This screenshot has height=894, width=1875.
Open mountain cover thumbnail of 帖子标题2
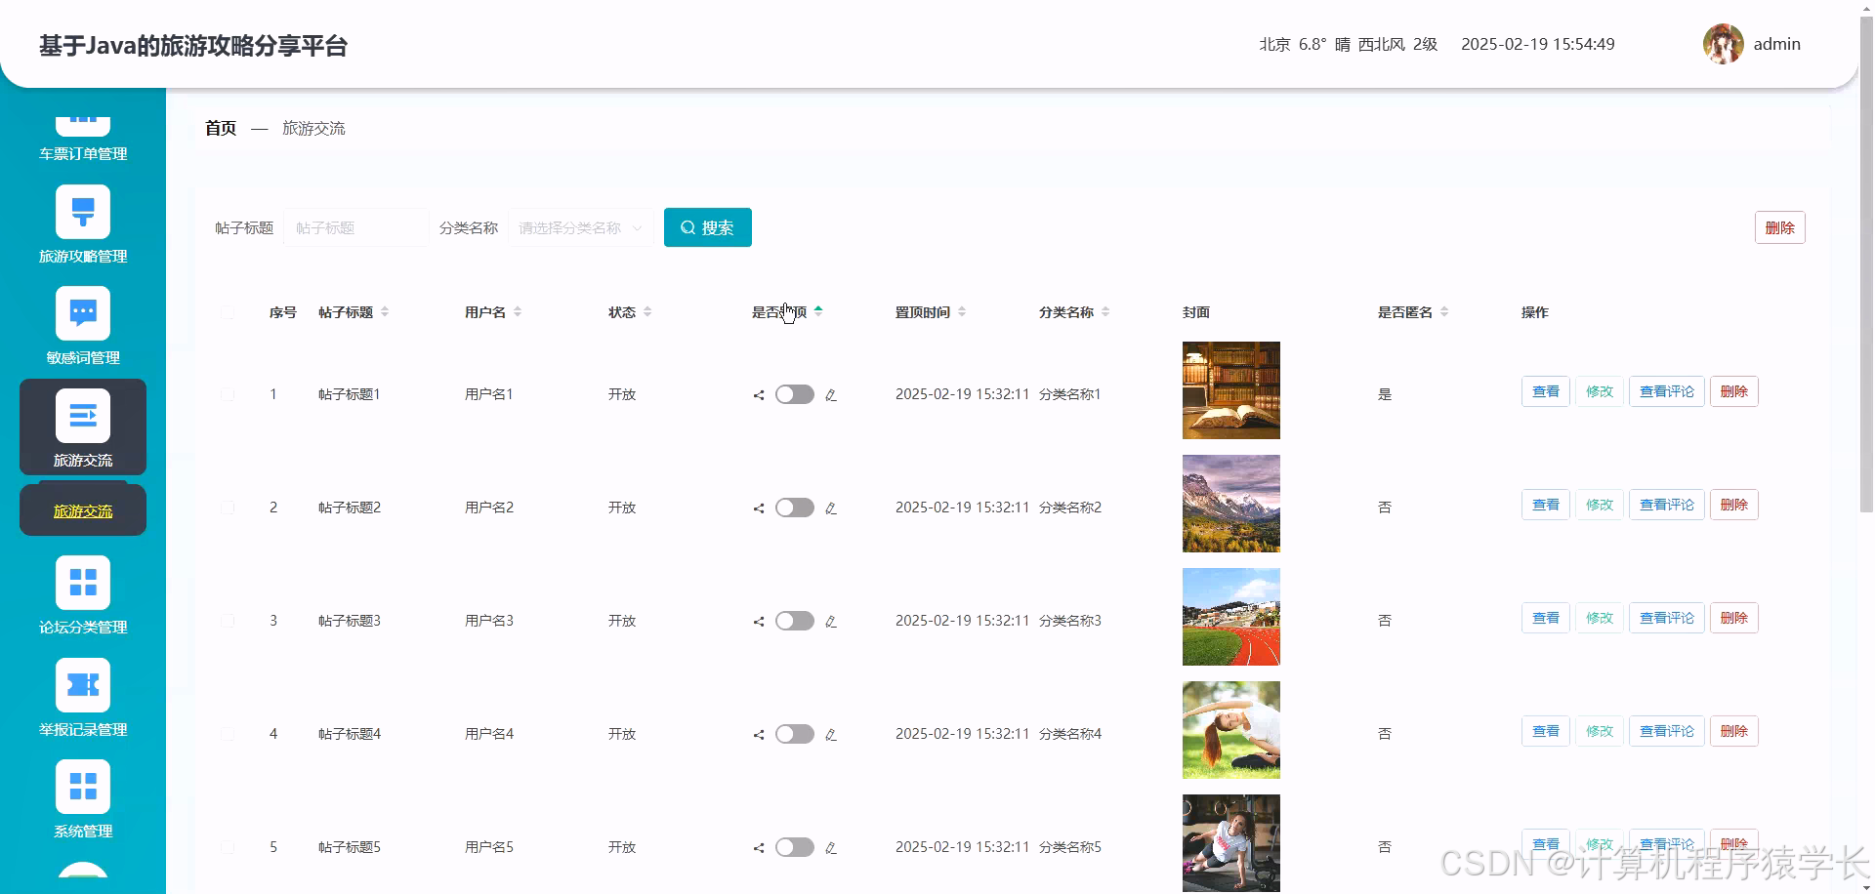[x=1230, y=504]
